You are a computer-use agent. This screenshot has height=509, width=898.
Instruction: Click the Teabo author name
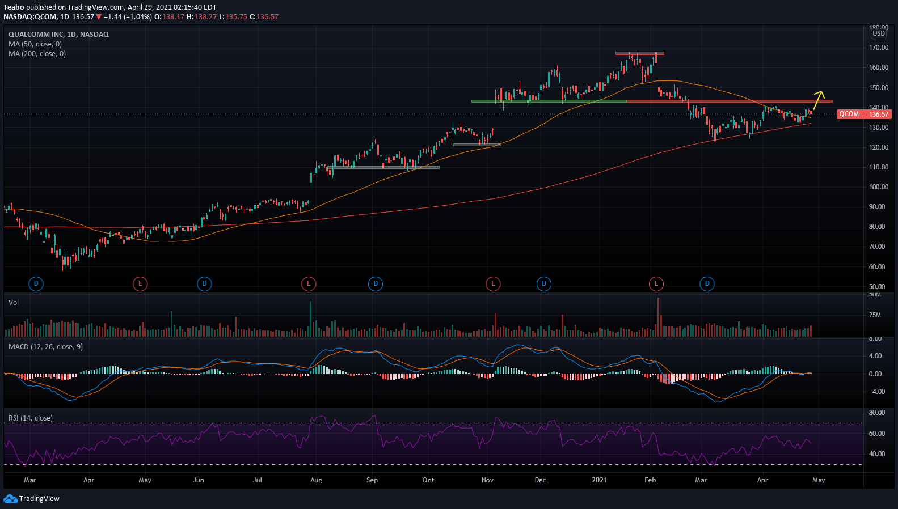coord(14,7)
